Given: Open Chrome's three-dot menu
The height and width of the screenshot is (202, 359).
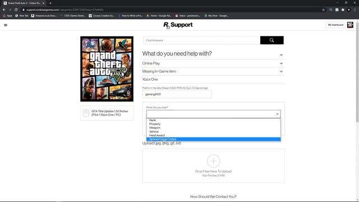Looking at the screenshot, I should [355, 10].
